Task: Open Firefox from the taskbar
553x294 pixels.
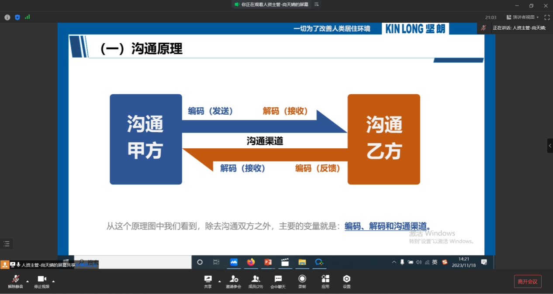Action: [251, 262]
